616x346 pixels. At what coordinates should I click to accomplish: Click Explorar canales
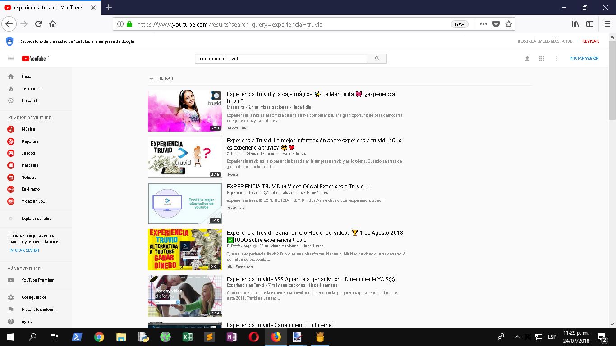(36, 219)
